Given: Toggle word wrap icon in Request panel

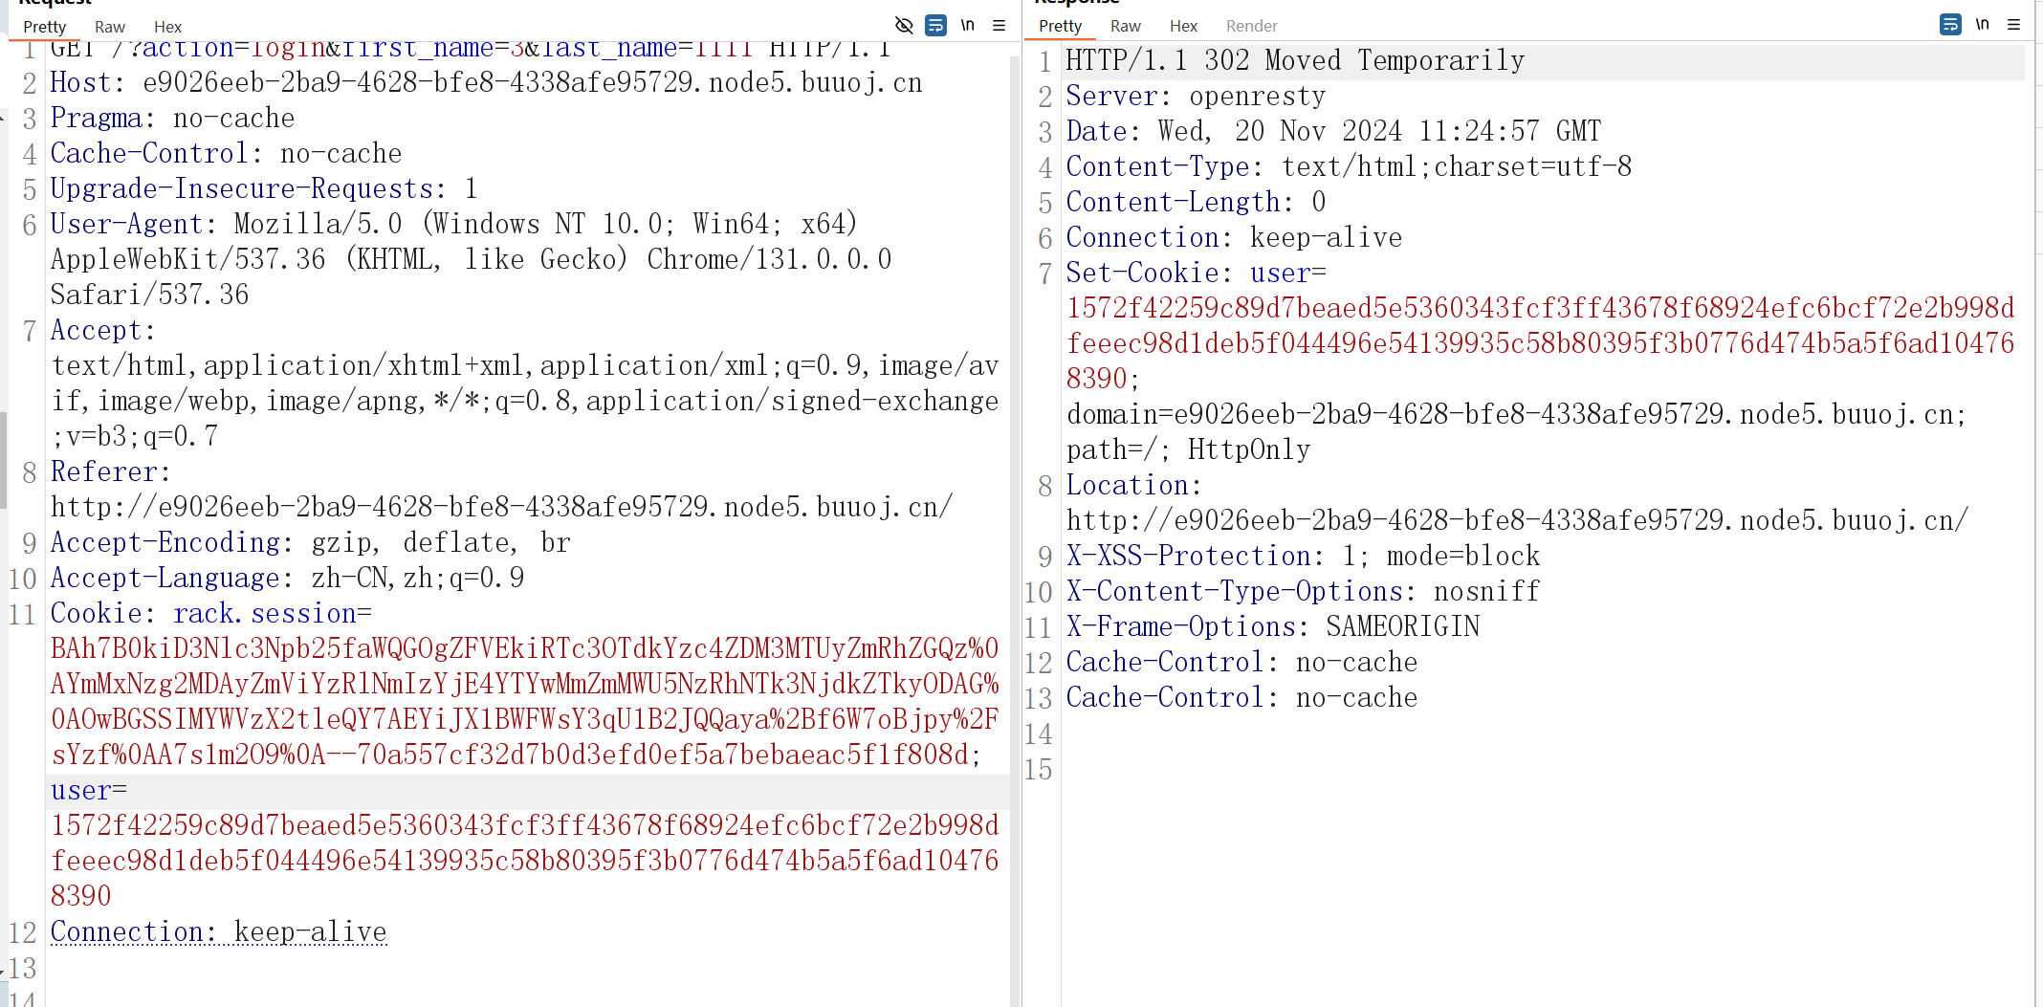Looking at the screenshot, I should tap(935, 26).
